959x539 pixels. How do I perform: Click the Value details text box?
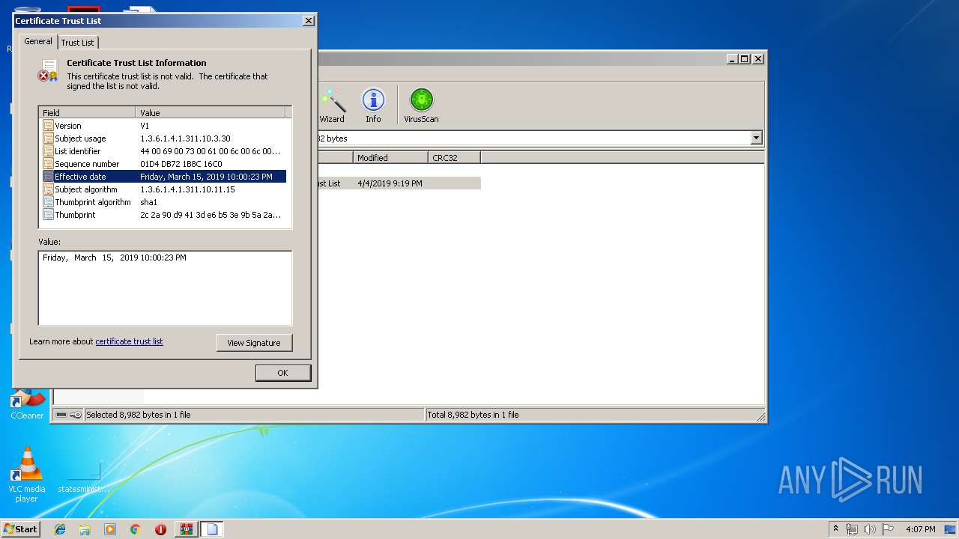point(165,288)
